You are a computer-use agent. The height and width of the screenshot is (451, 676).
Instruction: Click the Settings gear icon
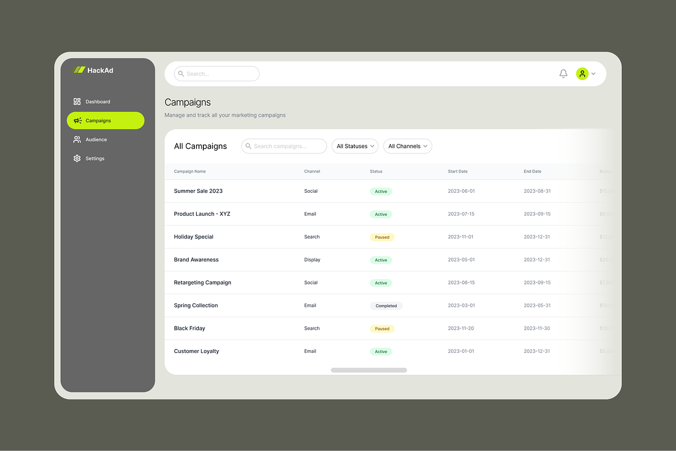click(x=77, y=158)
